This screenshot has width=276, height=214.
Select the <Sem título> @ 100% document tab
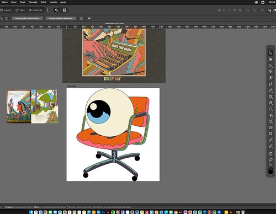pos(114,24)
